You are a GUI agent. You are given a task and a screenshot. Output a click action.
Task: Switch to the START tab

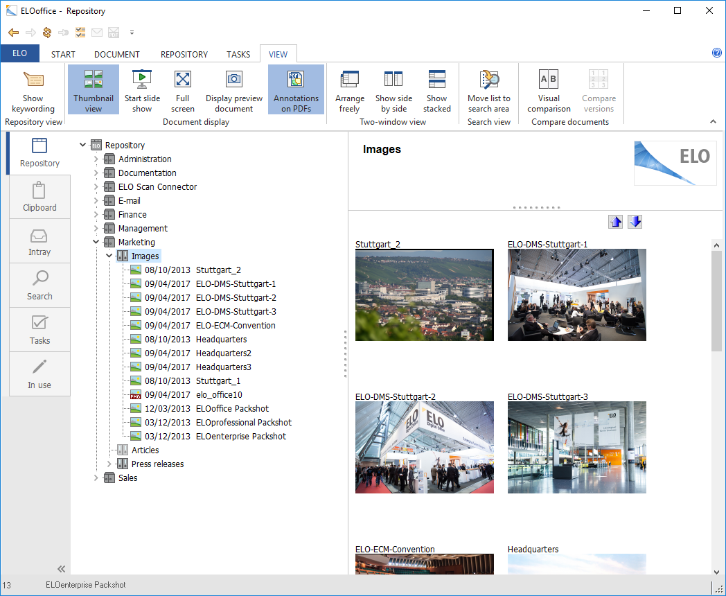[63, 54]
